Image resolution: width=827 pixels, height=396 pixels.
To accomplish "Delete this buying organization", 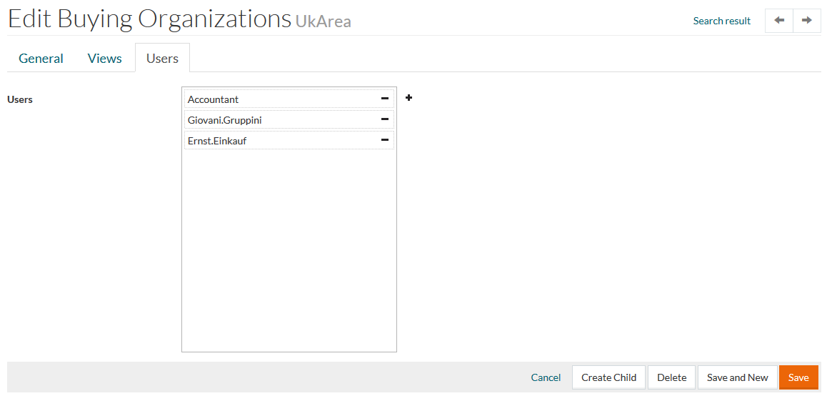I will pyautogui.click(x=671, y=377).
